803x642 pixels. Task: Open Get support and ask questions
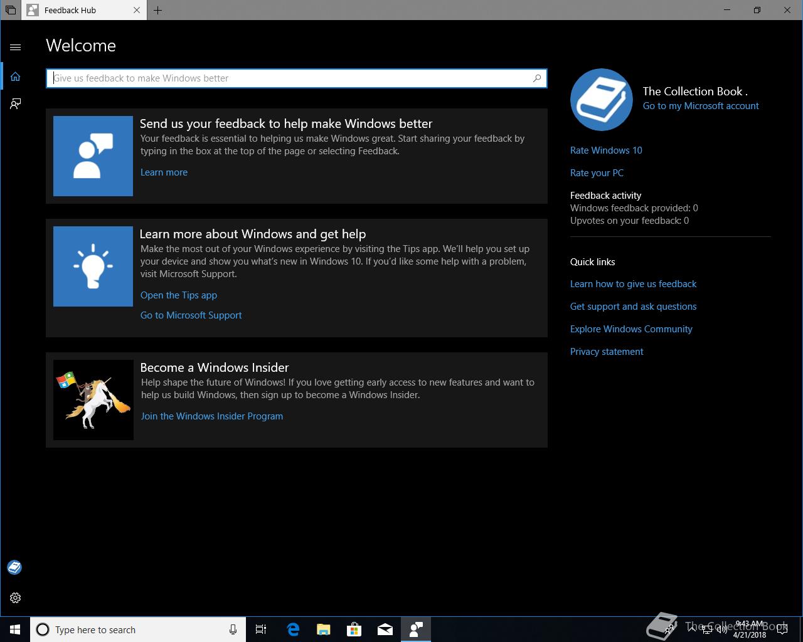[x=633, y=307]
